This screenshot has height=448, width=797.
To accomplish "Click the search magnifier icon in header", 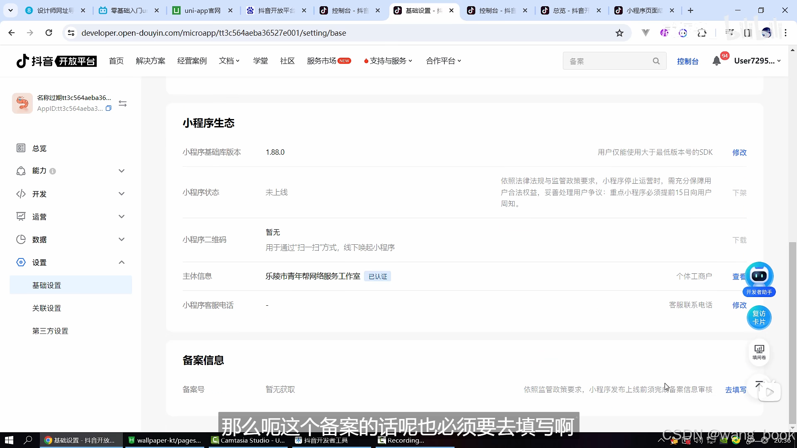I will [656, 61].
